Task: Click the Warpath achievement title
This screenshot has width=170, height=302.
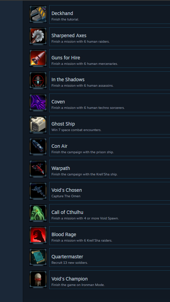Action: pyautogui.click(x=60, y=168)
